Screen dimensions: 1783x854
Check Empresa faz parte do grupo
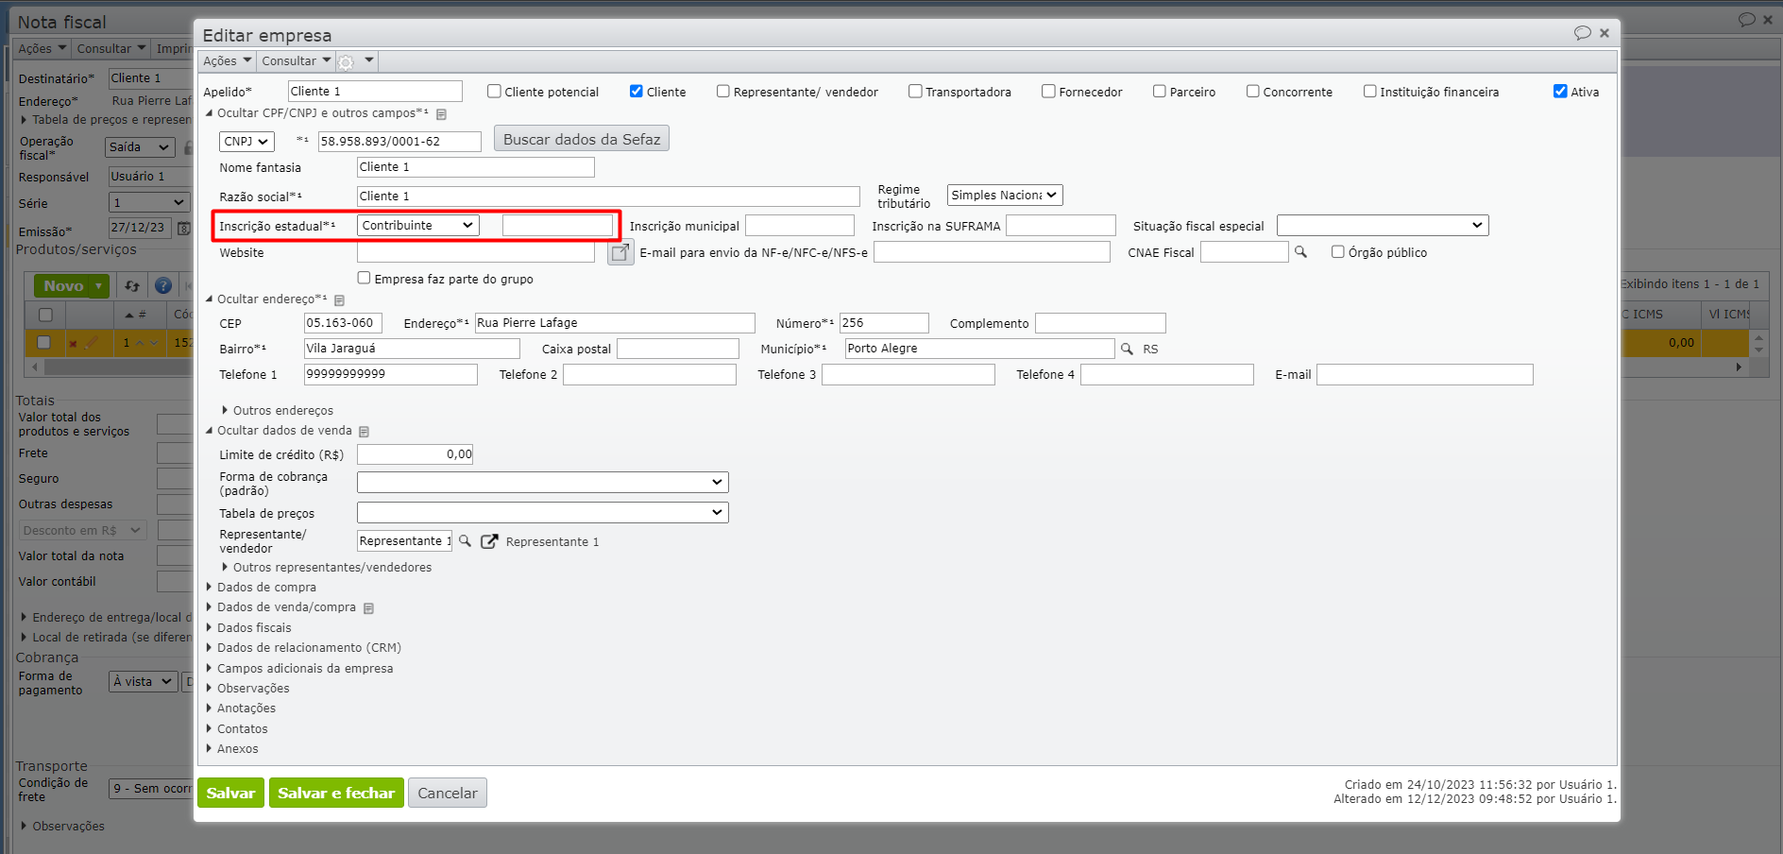(364, 279)
